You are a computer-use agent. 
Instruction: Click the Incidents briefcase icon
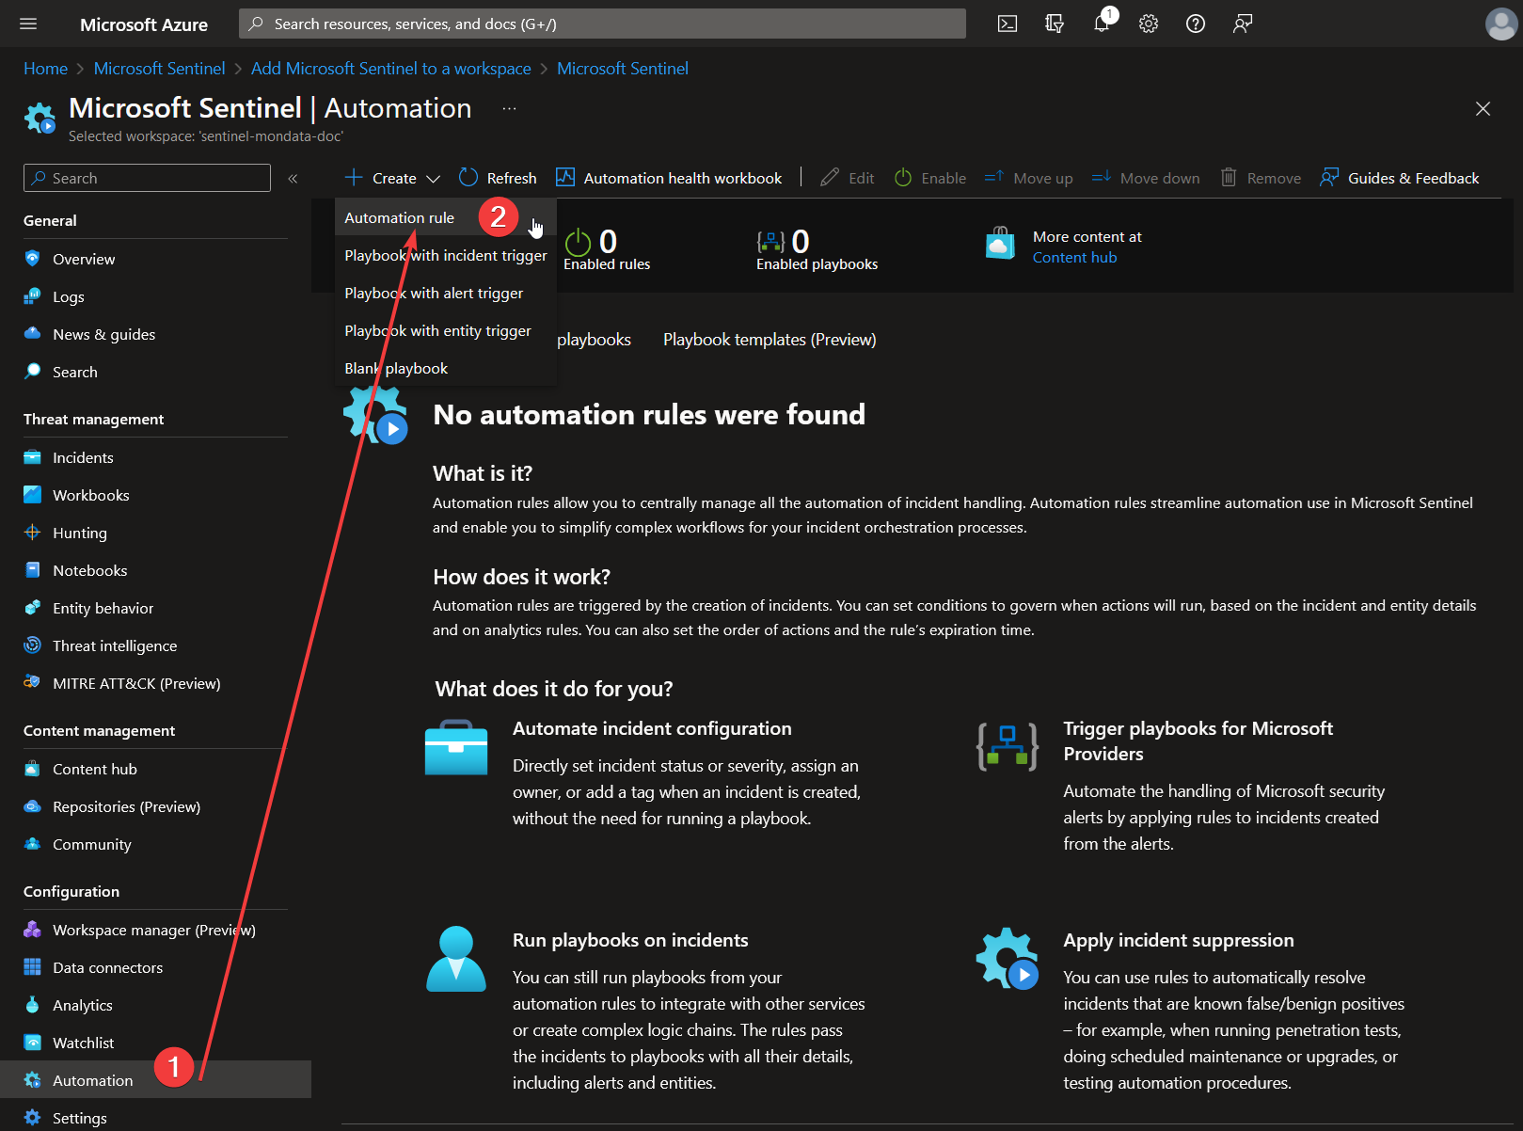33,457
